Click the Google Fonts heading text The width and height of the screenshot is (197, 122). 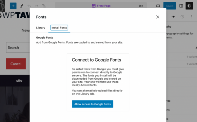click(x=45, y=38)
